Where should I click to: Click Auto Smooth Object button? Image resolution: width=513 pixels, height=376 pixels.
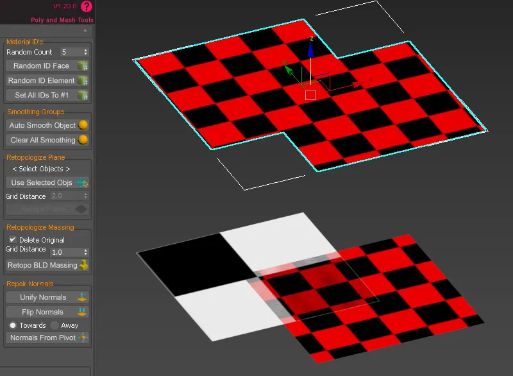pyautogui.click(x=47, y=125)
